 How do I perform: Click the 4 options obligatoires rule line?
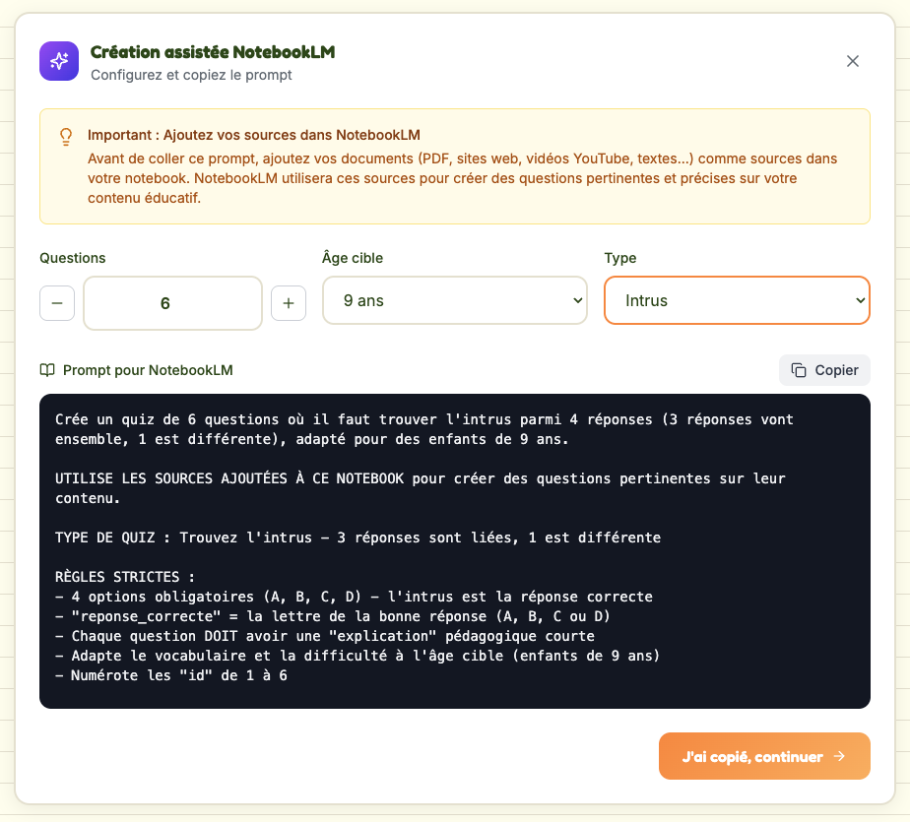354,597
